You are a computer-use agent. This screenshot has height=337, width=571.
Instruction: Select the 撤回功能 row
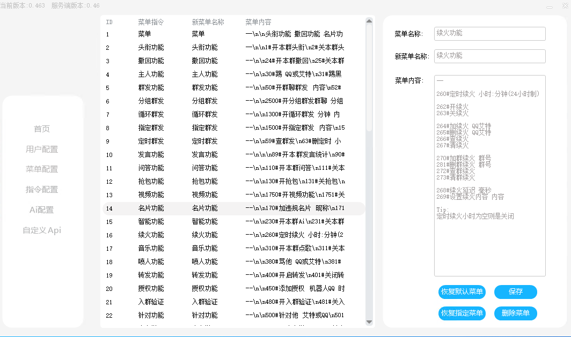[234, 61]
